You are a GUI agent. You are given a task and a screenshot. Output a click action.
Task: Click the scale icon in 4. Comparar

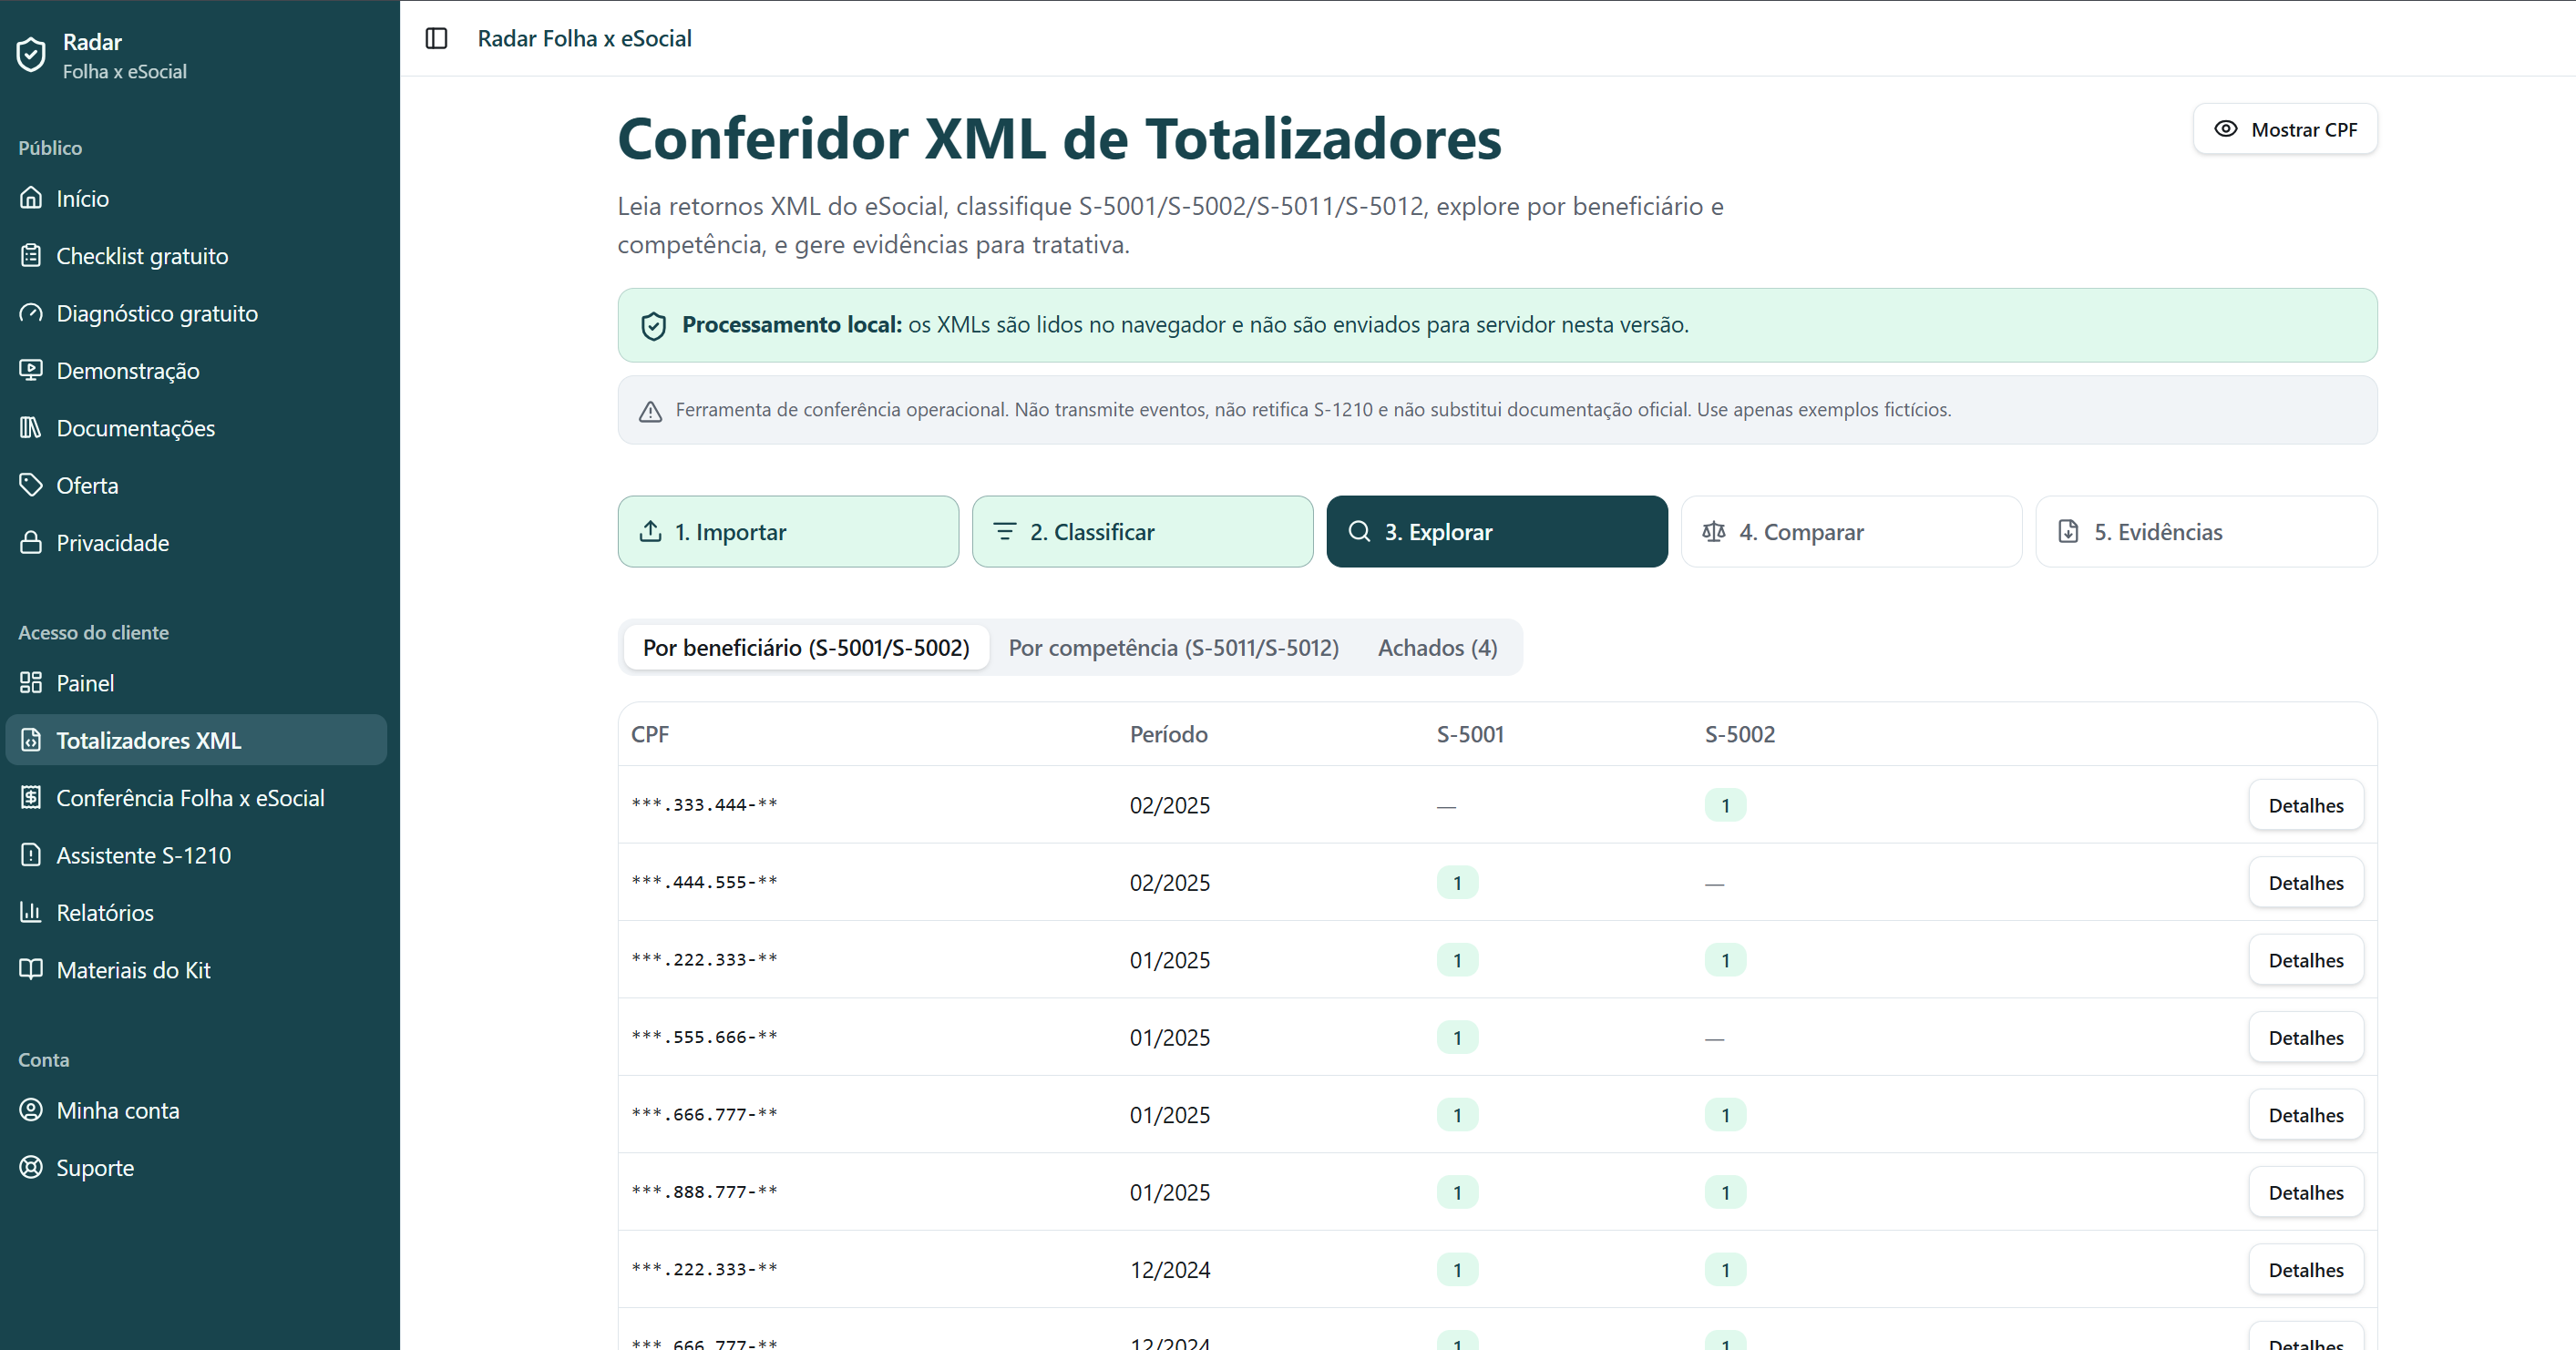point(1714,531)
